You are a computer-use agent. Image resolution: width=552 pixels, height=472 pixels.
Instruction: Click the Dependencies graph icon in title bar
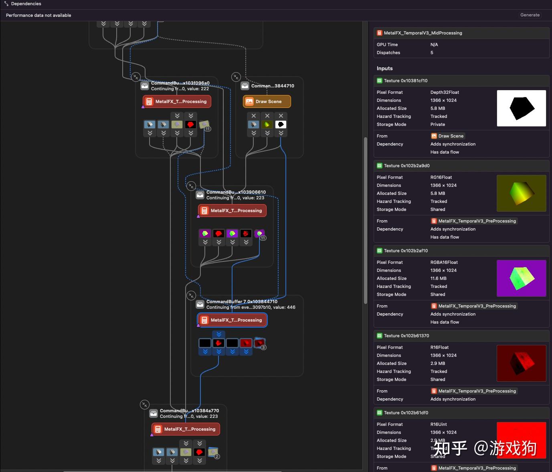click(x=6, y=4)
